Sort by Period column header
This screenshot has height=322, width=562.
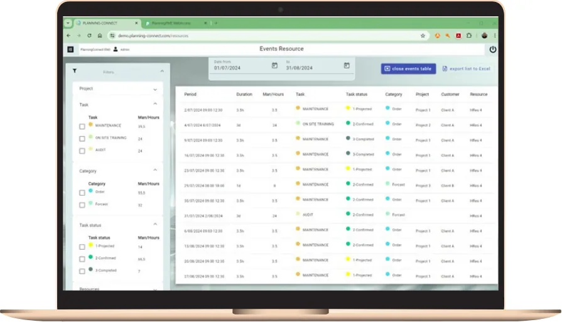pyautogui.click(x=190, y=94)
